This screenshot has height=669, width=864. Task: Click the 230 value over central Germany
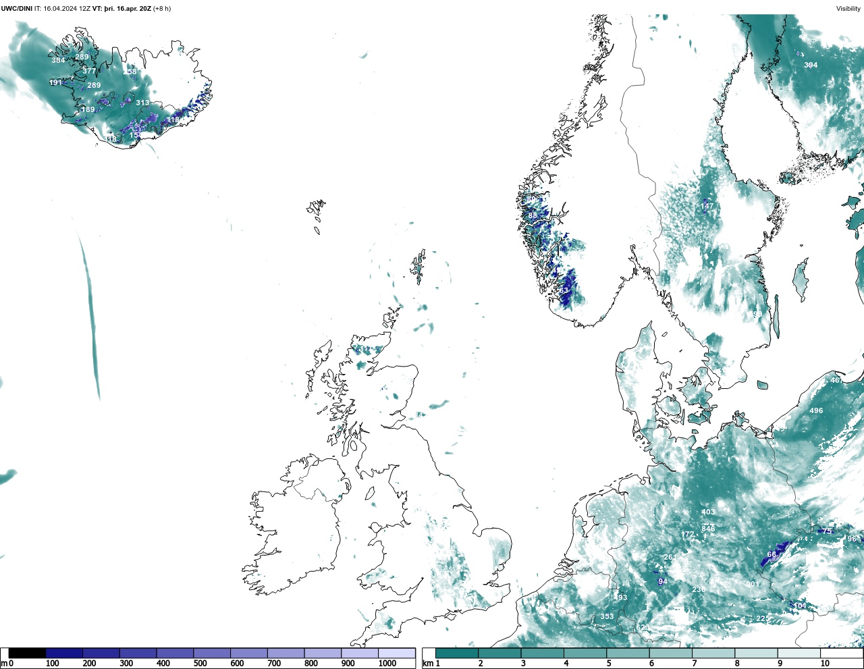pos(699,589)
